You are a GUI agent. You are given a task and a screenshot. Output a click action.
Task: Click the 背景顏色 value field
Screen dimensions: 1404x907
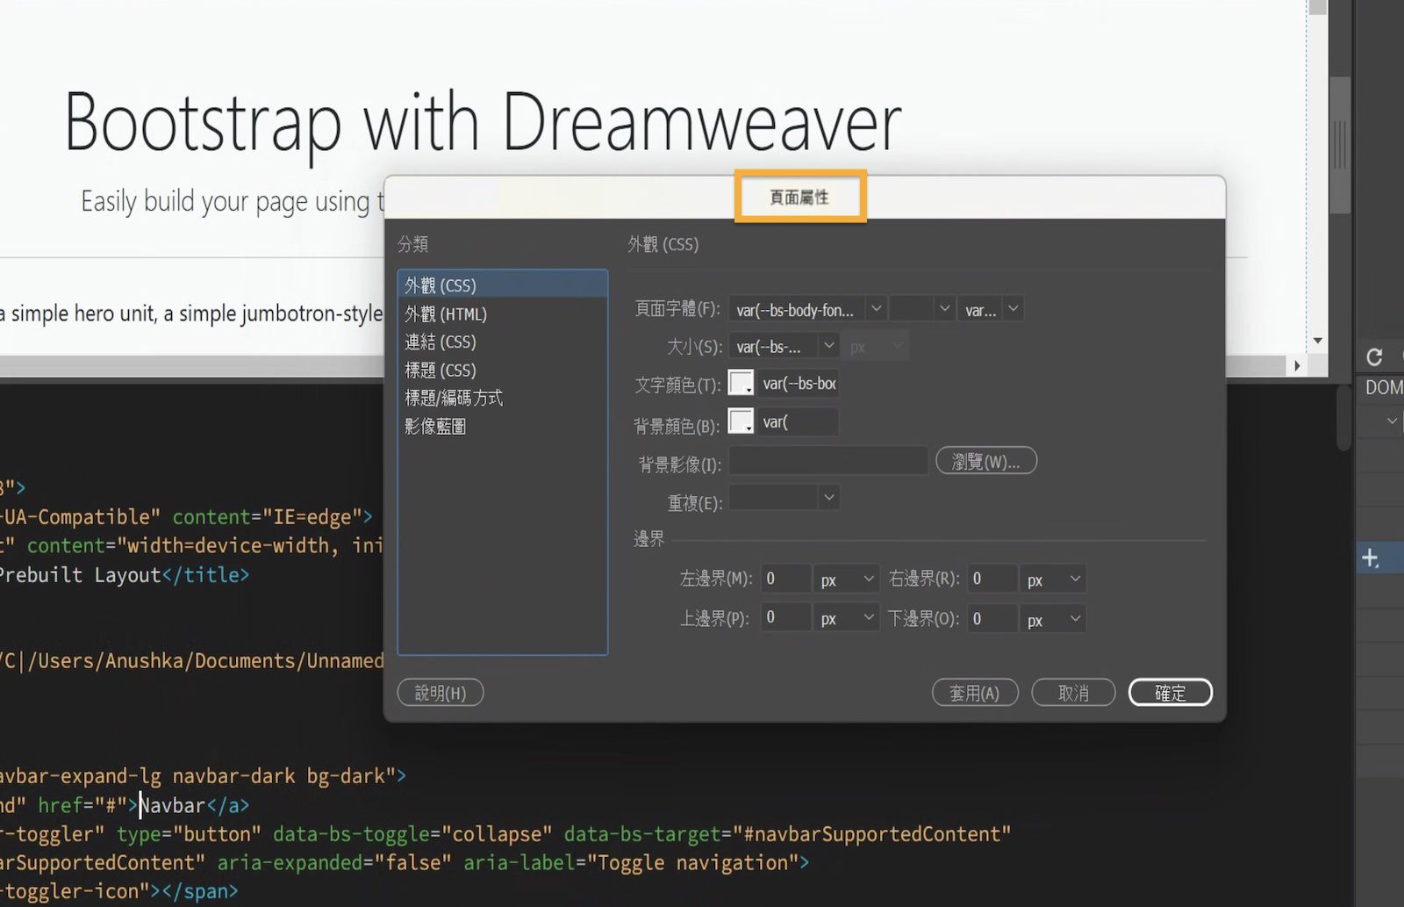(x=798, y=421)
